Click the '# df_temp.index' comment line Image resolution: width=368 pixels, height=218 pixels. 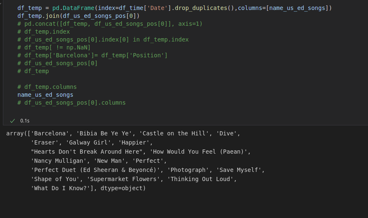coord(44,32)
